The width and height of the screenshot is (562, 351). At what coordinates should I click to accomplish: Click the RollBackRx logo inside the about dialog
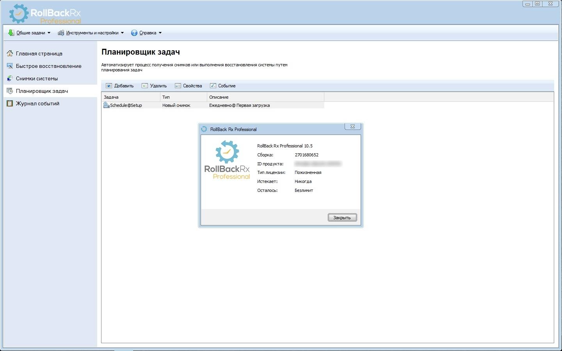click(x=227, y=160)
